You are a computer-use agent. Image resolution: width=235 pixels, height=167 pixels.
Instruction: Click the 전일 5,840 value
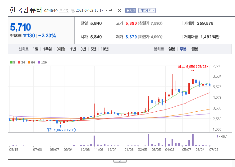pos(96,23)
